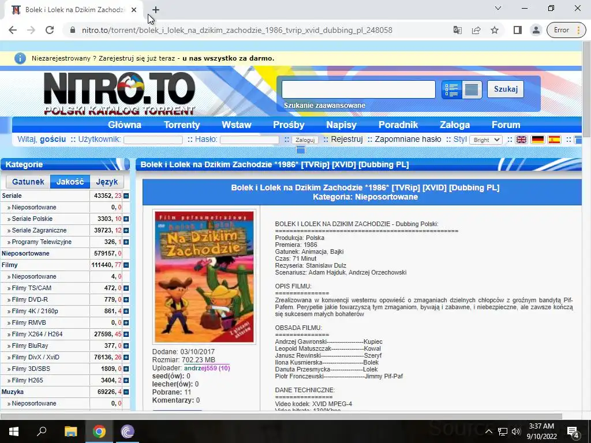The image size is (591, 443).
Task: Expand Filmy TS/CAM subcategory
Action: (126, 288)
